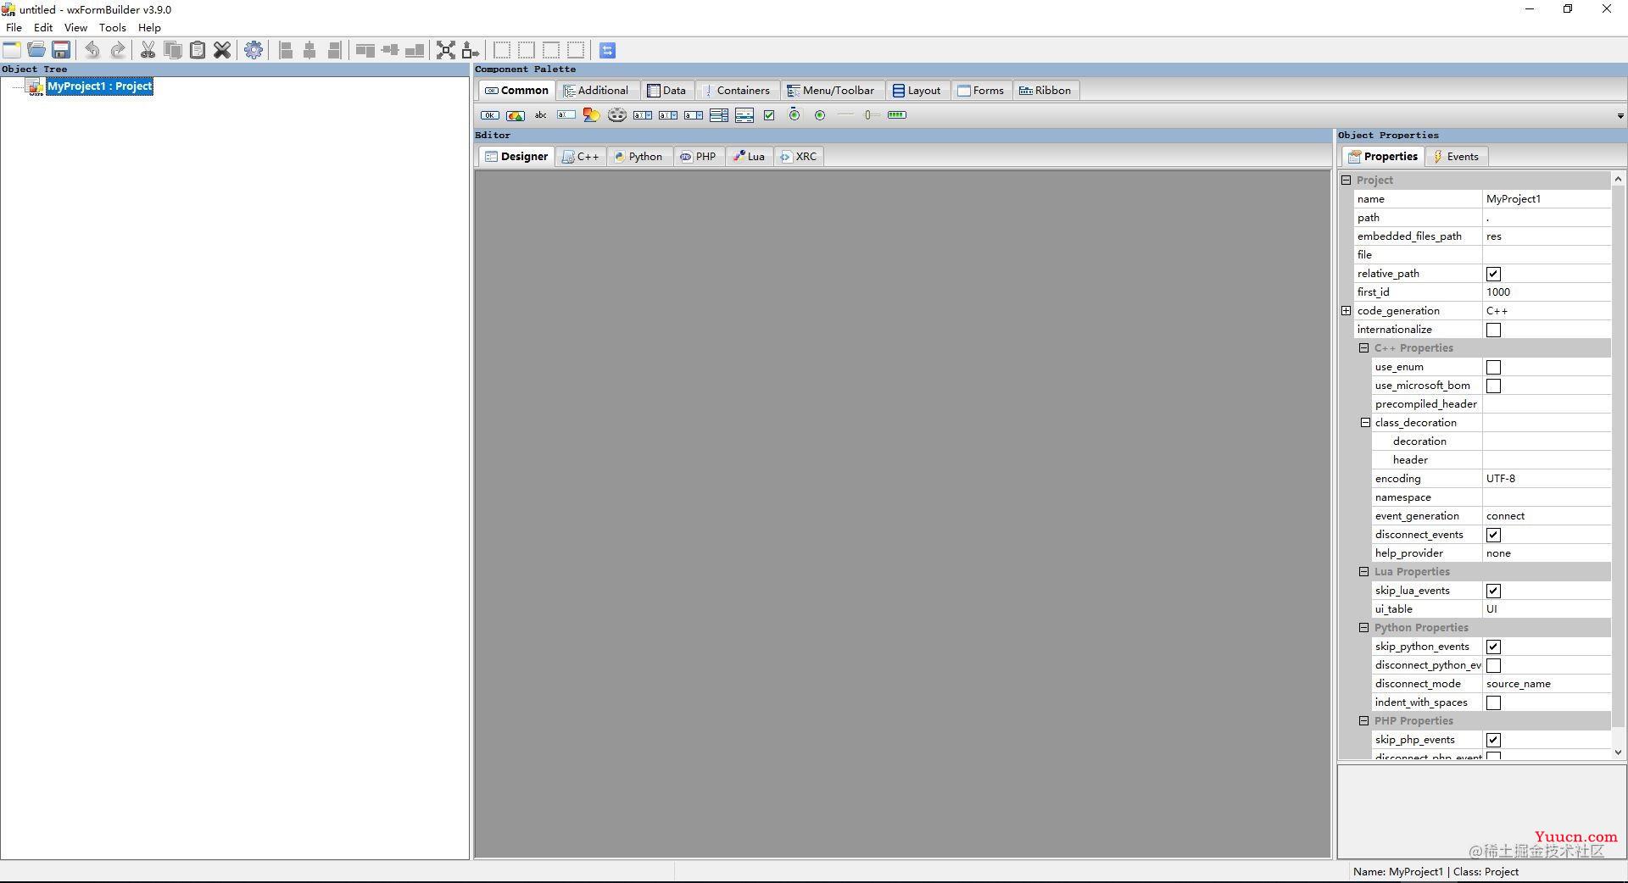
Task: Expand the code_generation property
Action: pos(1346,311)
